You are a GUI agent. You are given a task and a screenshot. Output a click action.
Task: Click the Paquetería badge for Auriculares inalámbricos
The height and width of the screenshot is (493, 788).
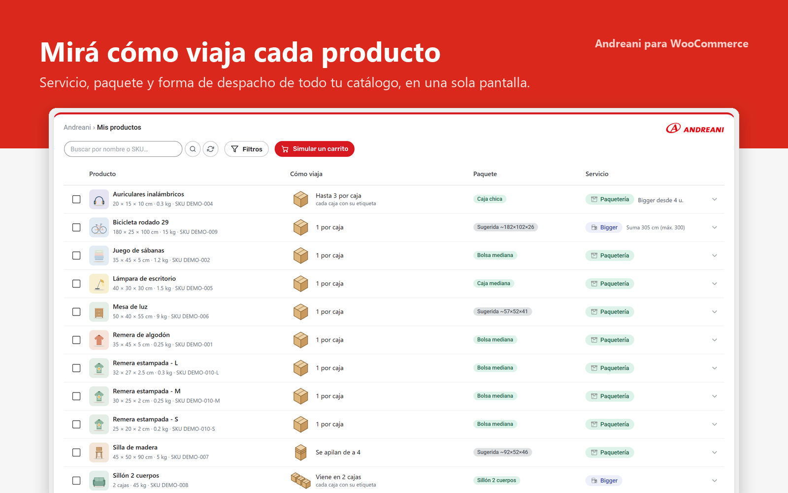[610, 199]
